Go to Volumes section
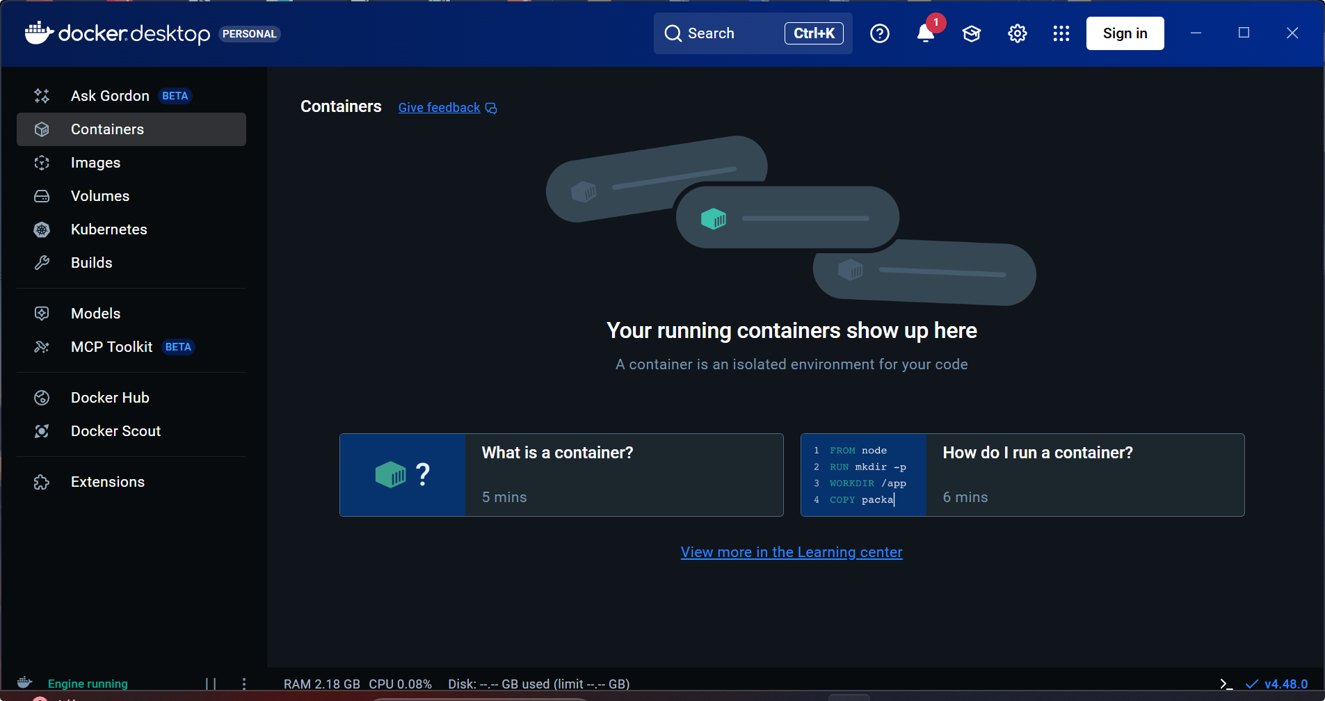The height and width of the screenshot is (701, 1325). pos(131,196)
